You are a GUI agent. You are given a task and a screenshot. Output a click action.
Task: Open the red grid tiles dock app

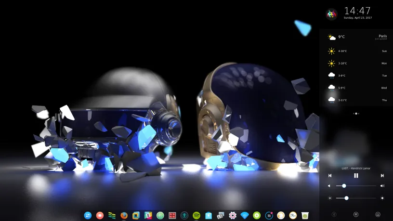pos(172,215)
